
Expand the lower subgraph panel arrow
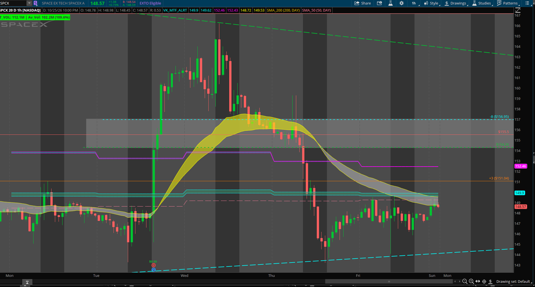tap(27, 282)
